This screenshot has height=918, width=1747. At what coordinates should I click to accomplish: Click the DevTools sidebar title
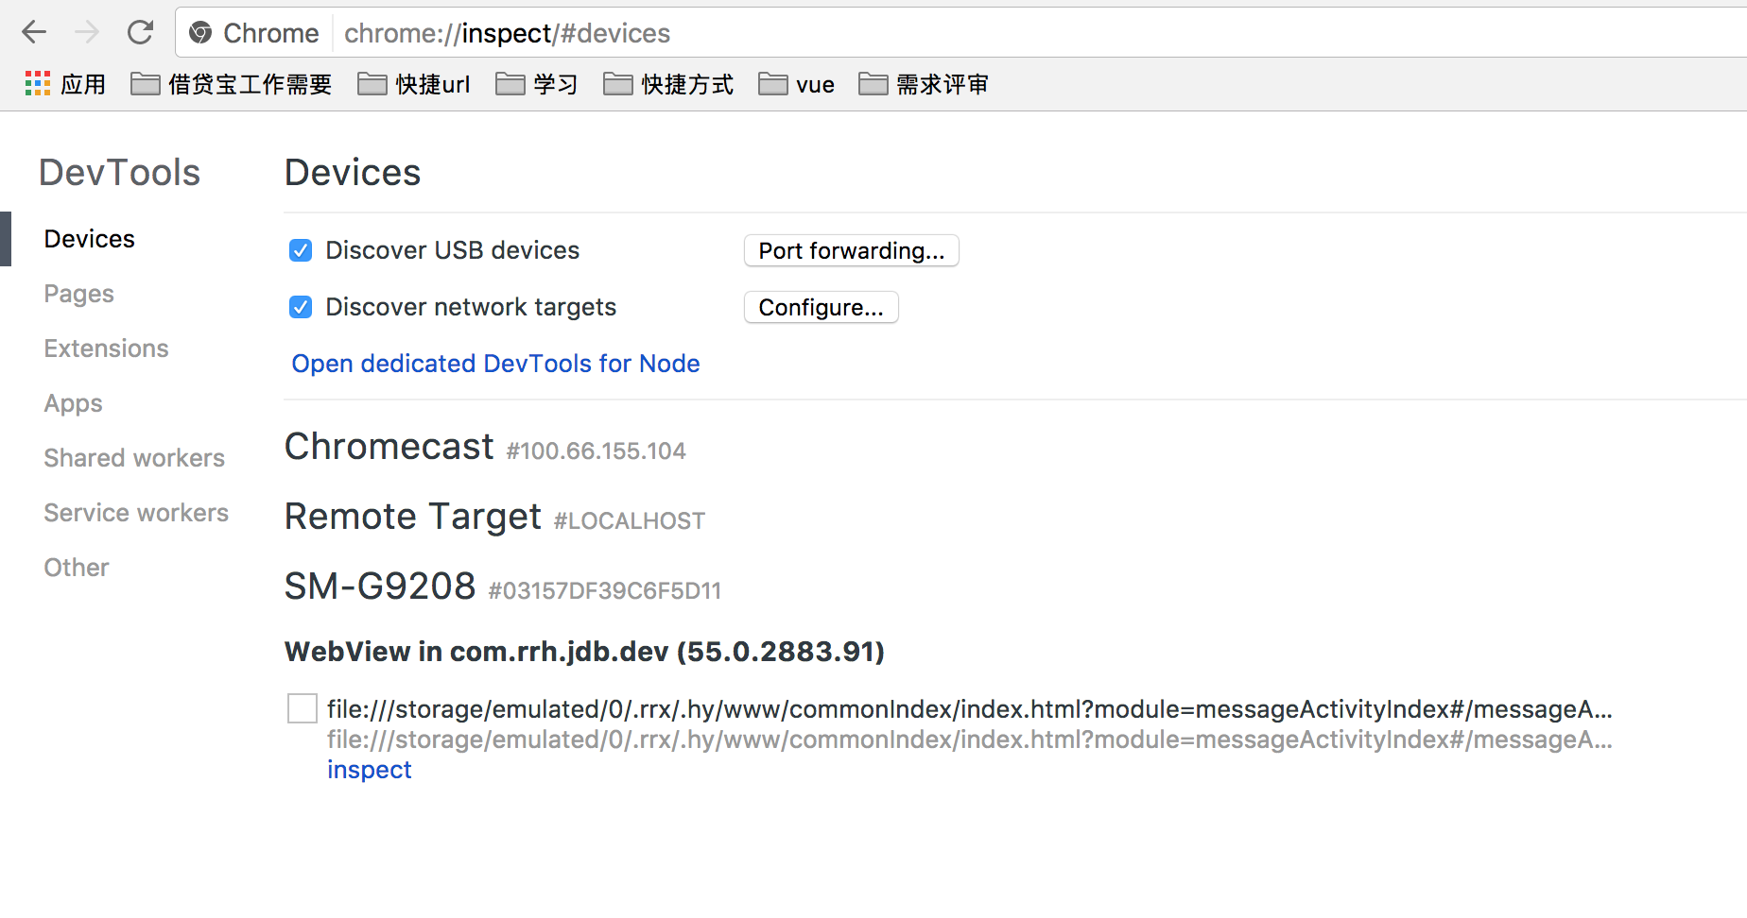coord(120,173)
